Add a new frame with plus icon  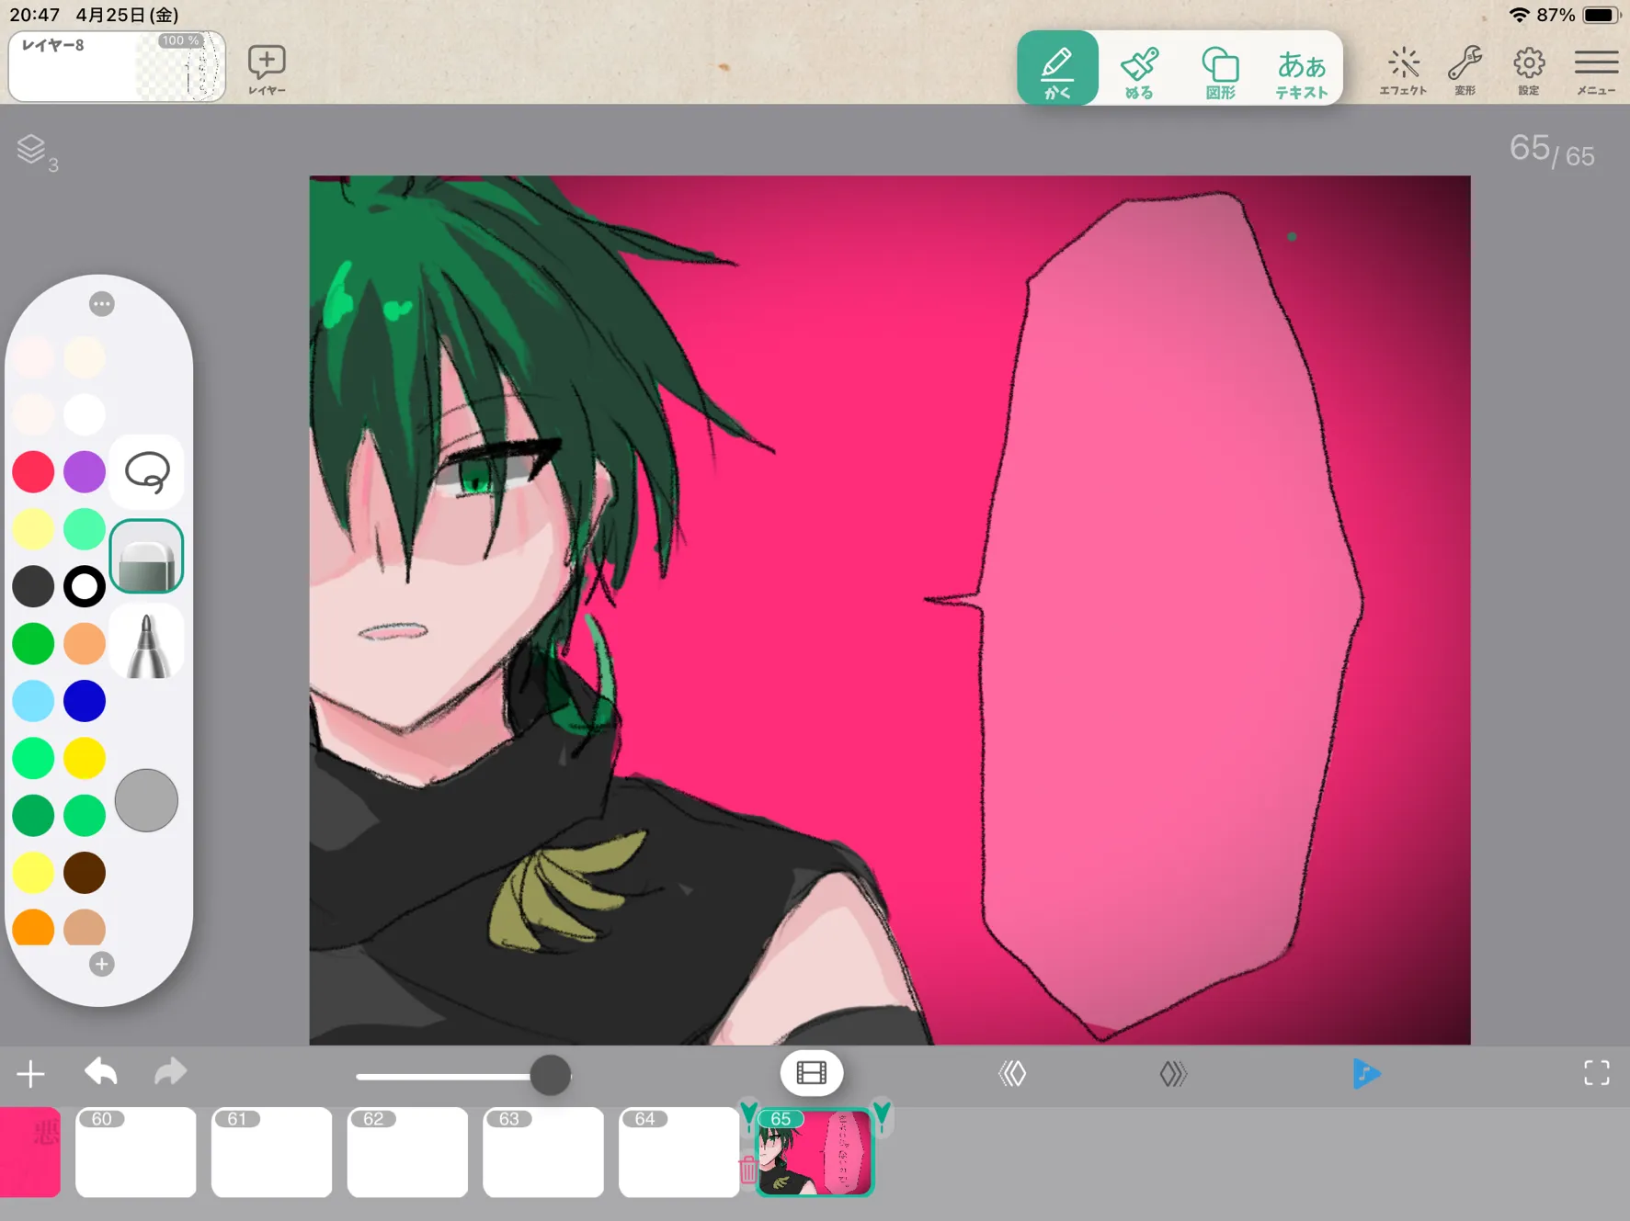point(30,1073)
